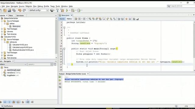Click the Output settings icon below Stop
The width and height of the screenshot is (195, 109).
[60, 87]
